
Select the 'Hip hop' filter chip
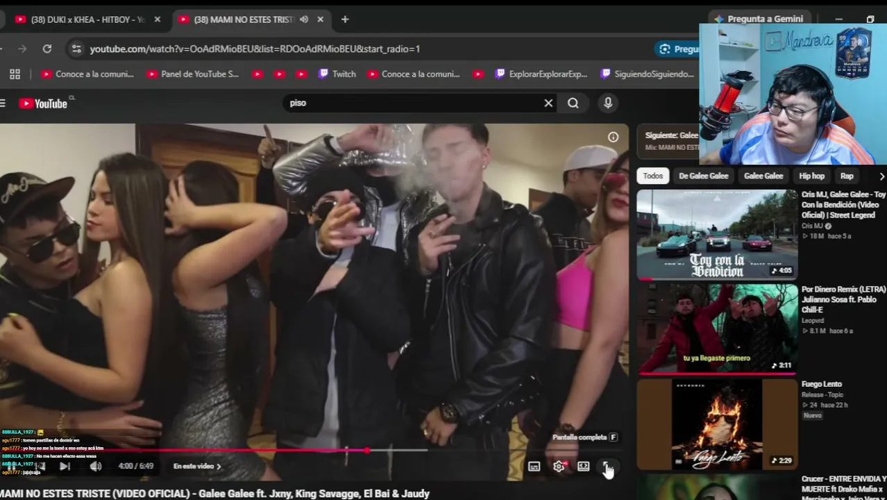click(811, 176)
